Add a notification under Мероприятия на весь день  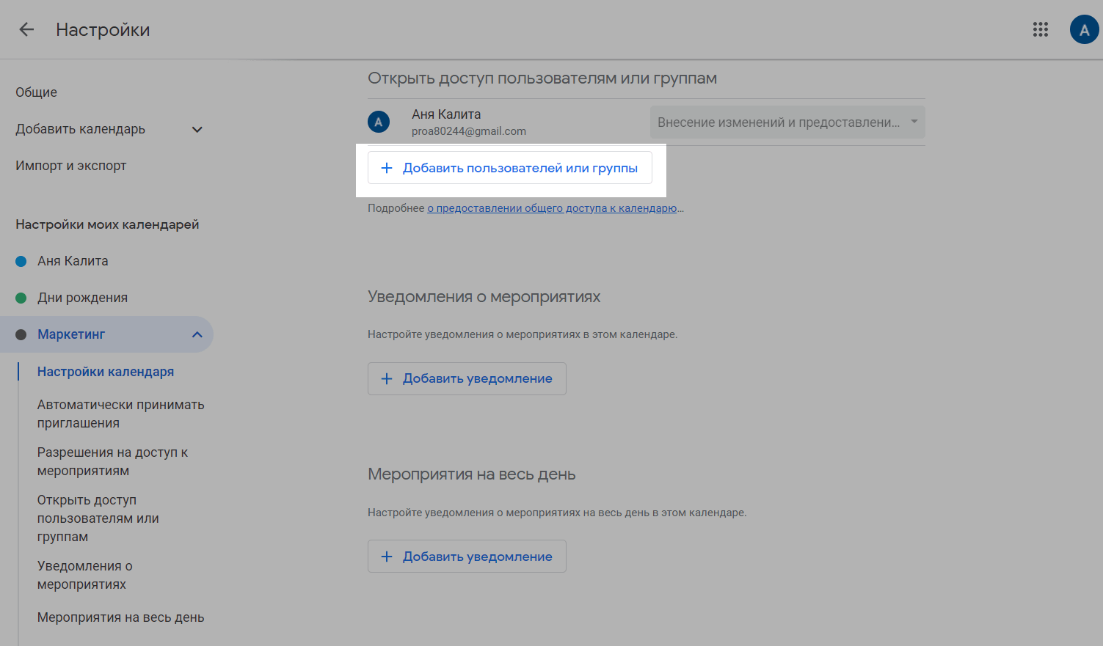click(x=467, y=557)
